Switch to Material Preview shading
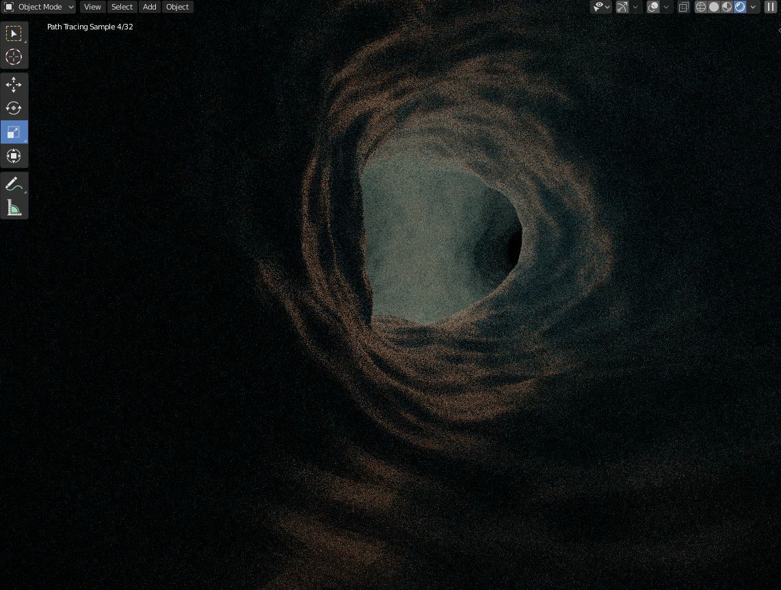 (727, 7)
